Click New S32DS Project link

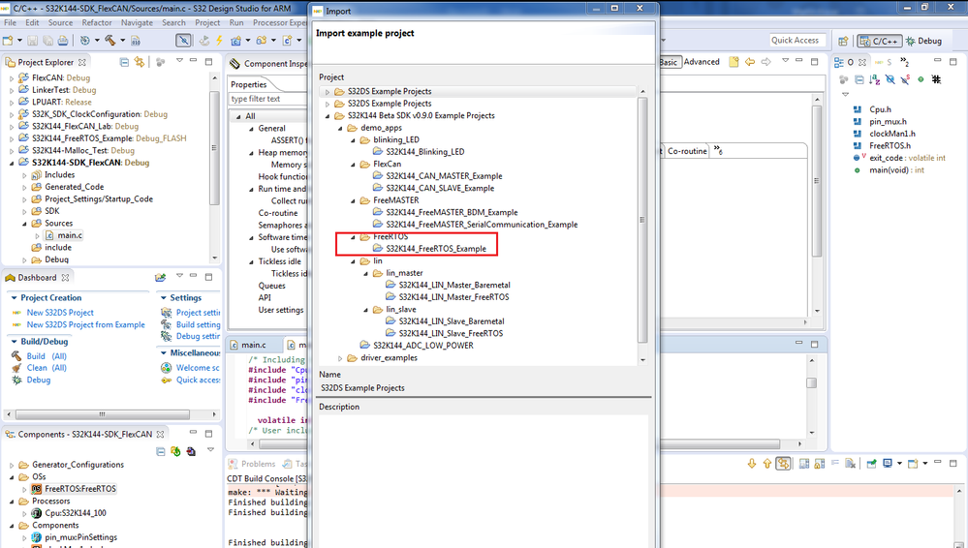point(60,313)
